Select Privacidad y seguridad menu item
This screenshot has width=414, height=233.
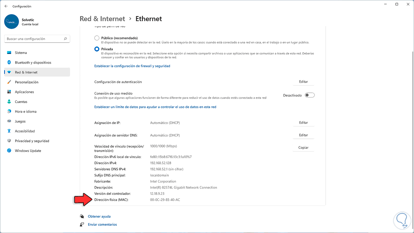32,141
